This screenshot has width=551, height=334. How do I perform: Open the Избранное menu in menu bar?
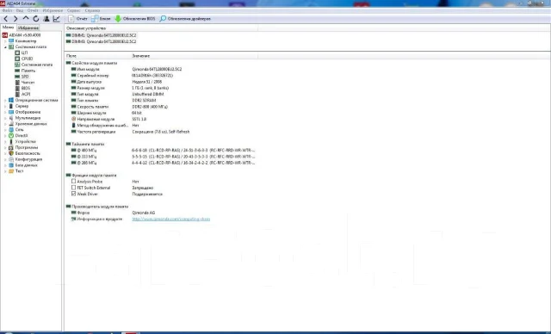point(53,10)
